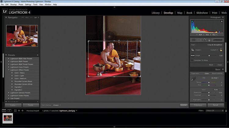Open the Filters Off dropdown
Image resolution: width=229 pixels, height=128 pixels.
[x=215, y=111]
